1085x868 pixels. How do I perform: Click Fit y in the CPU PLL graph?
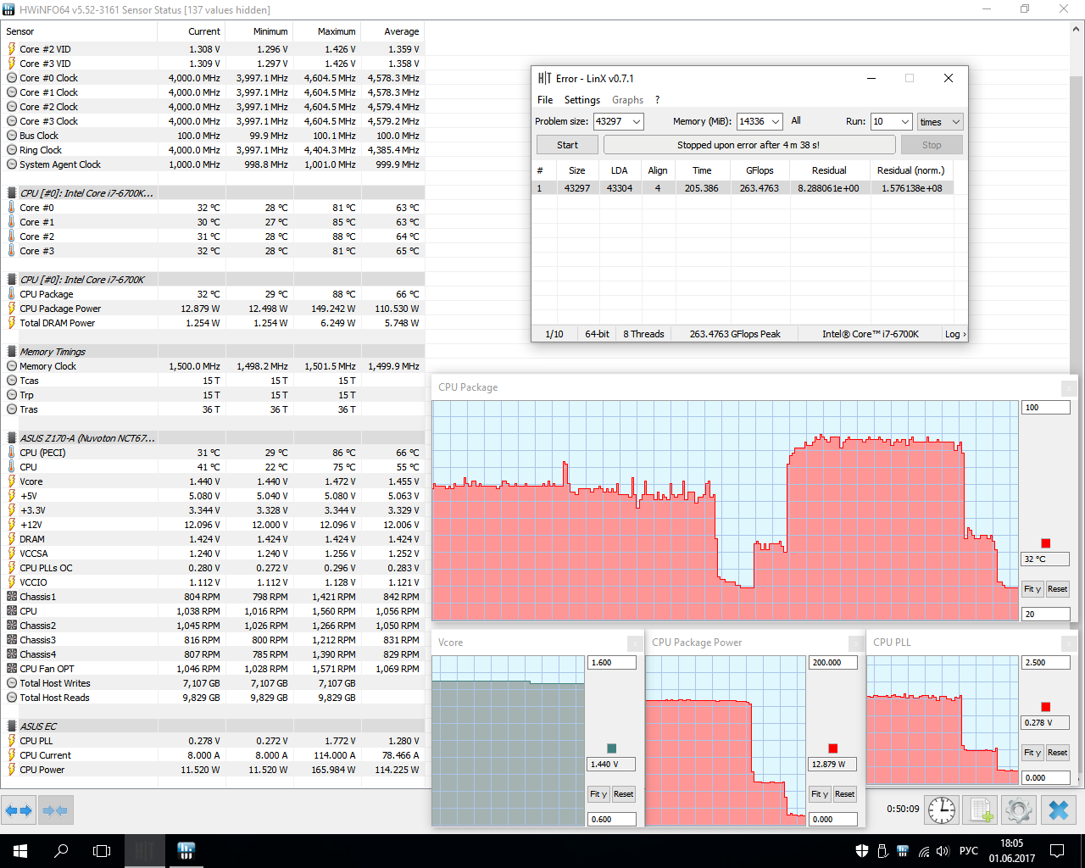coord(1032,753)
